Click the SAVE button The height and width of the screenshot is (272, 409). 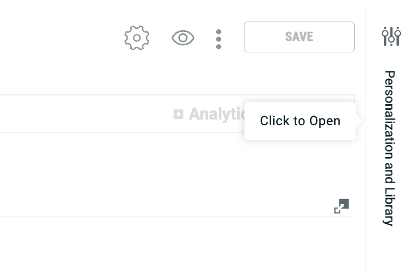299,37
